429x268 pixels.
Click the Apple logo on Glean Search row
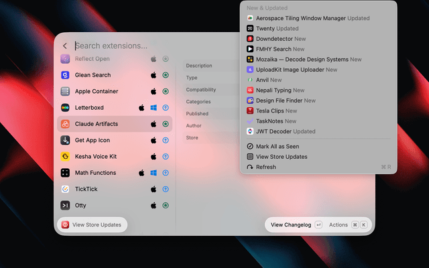point(154,75)
